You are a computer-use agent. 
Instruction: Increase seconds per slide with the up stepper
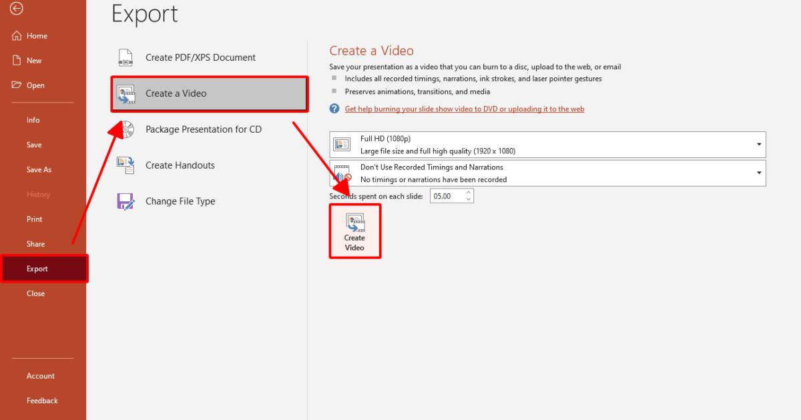[x=468, y=192]
